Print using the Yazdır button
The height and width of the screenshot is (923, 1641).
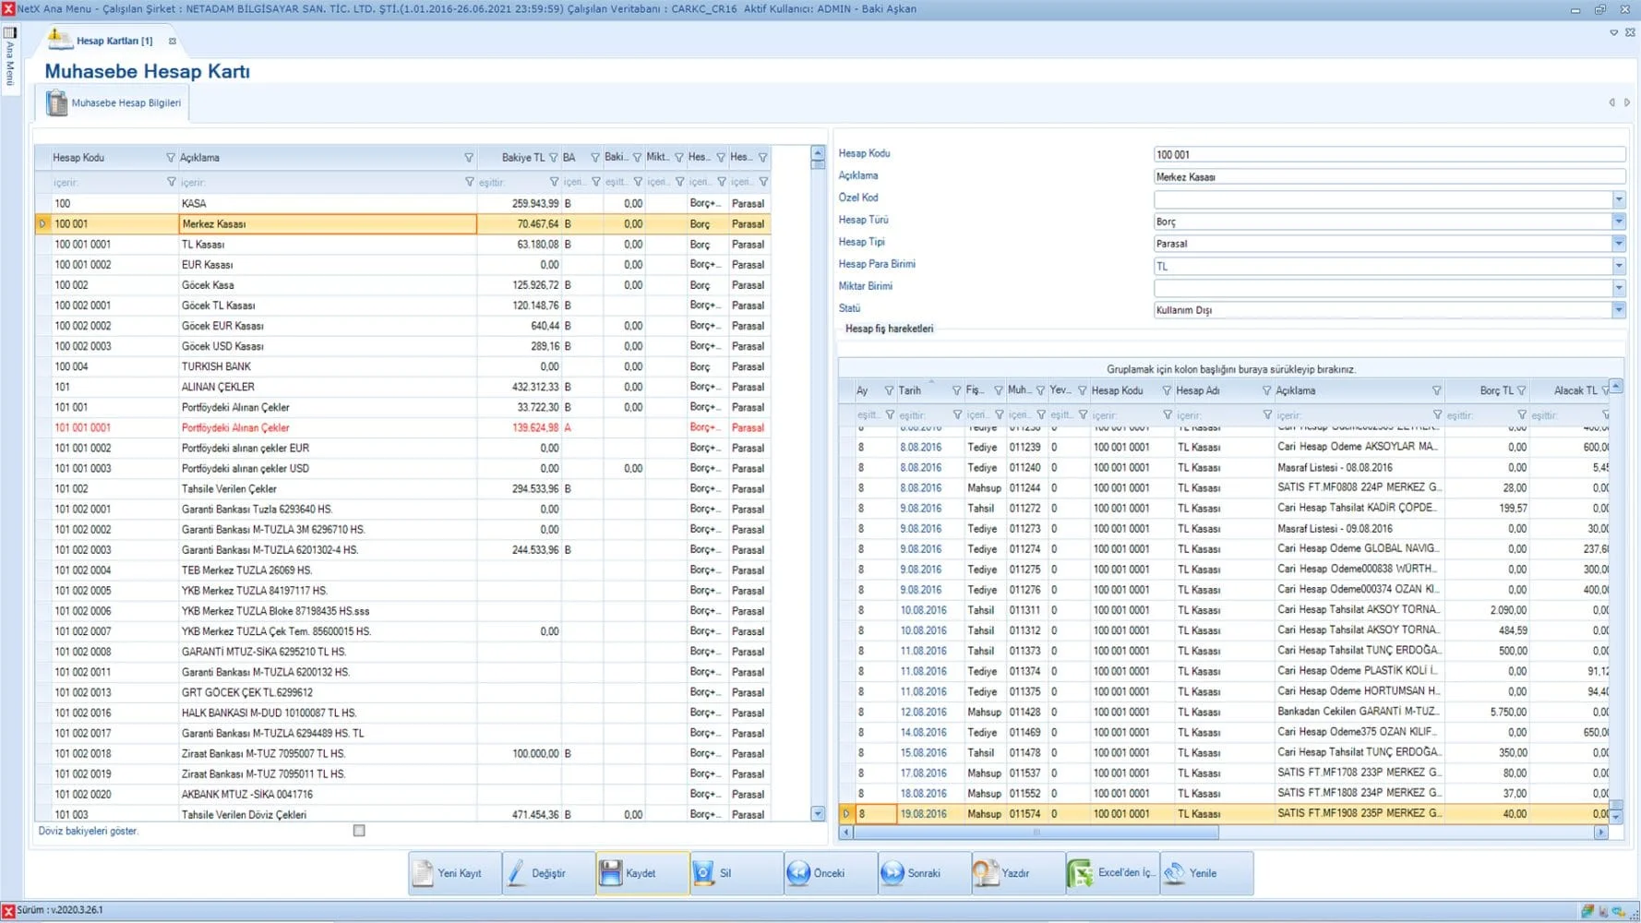1015,873
